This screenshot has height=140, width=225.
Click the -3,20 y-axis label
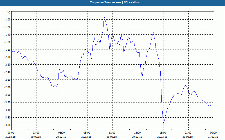point(8,102)
